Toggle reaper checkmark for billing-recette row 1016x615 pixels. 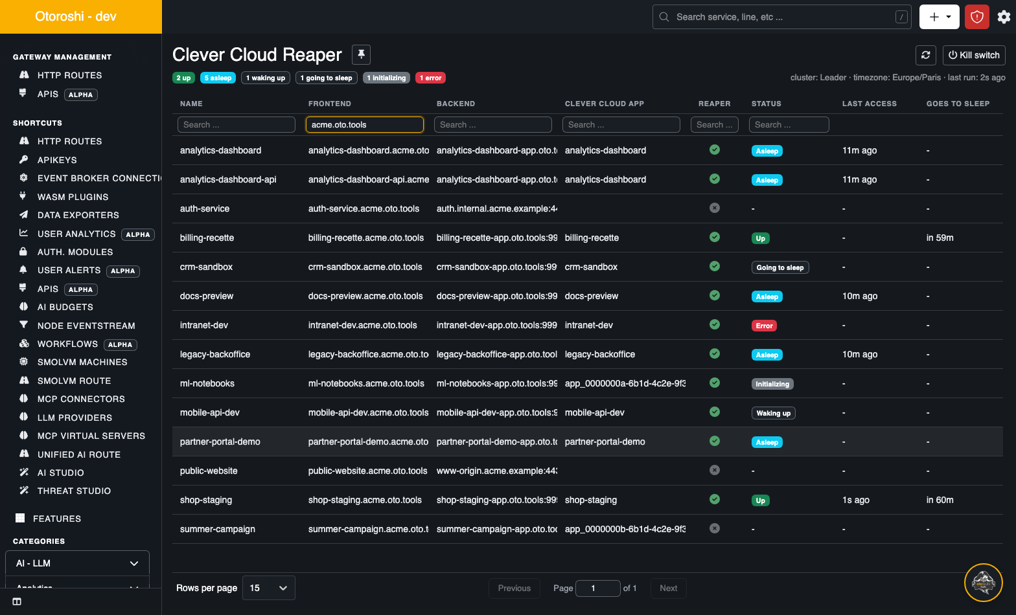(715, 237)
